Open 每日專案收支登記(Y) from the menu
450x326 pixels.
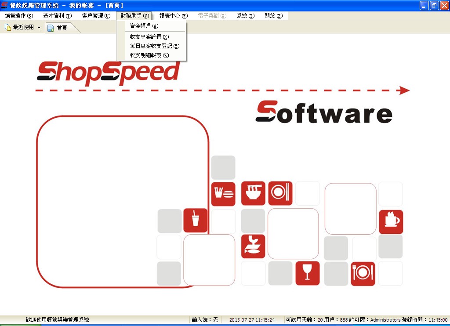[x=151, y=46]
